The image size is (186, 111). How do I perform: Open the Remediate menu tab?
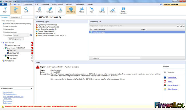coord(45,4)
